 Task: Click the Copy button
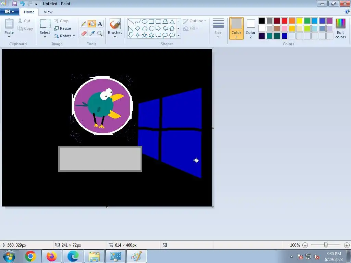click(25, 28)
